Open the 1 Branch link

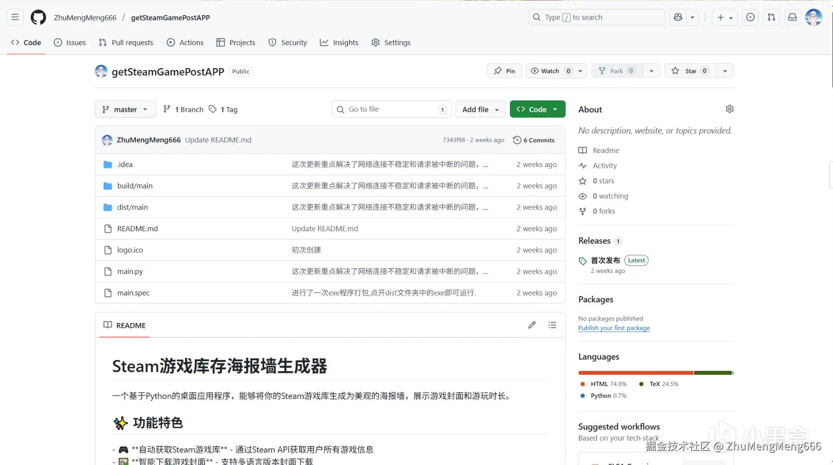[183, 109]
